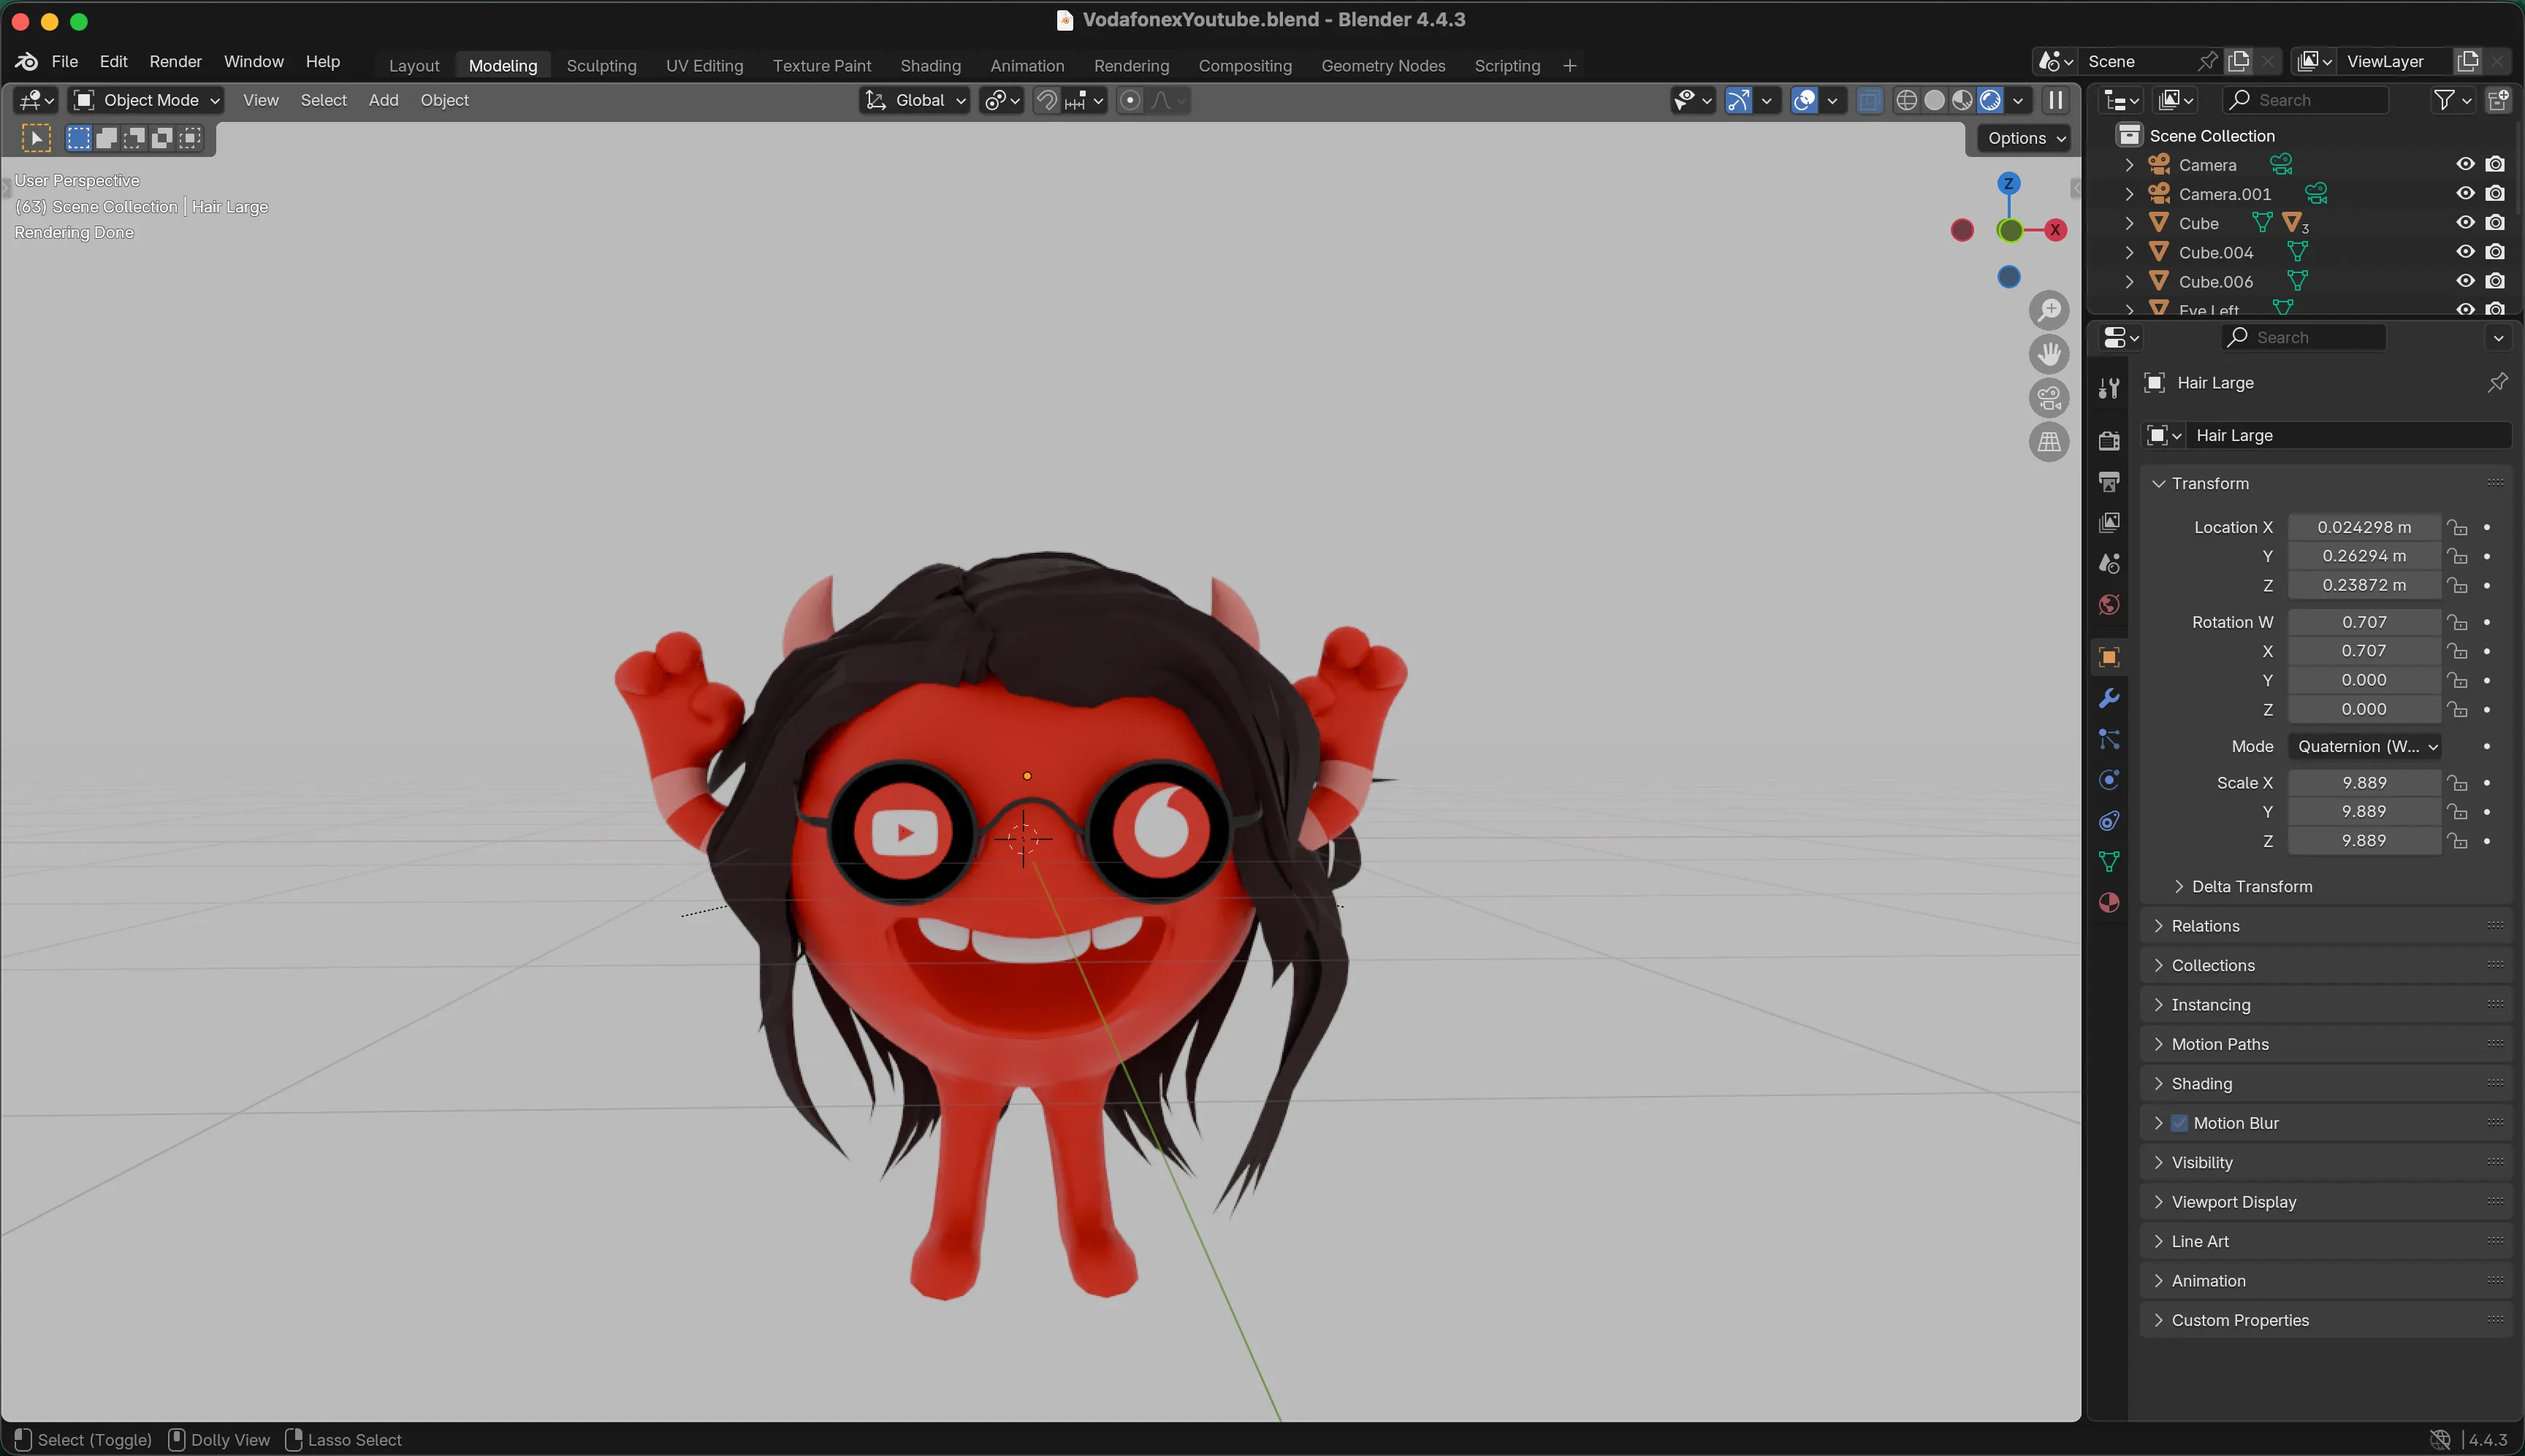Image resolution: width=2525 pixels, height=1456 pixels.
Task: Click the Rotation W value field
Action: coord(2364,622)
